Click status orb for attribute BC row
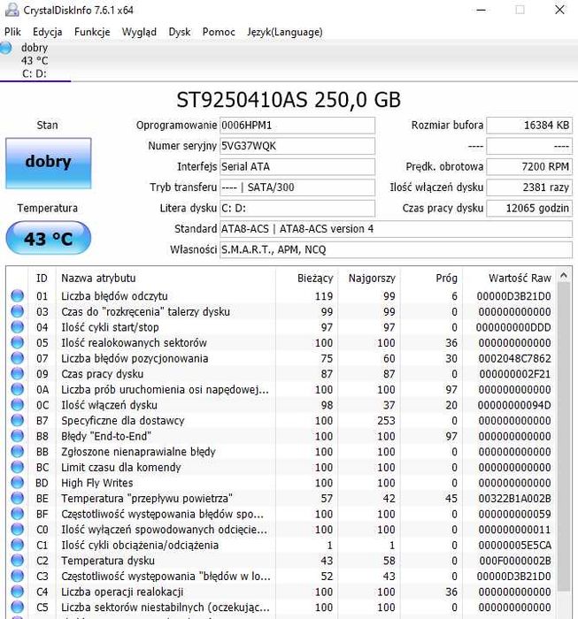Viewport: 578px width, 619px height. (17, 467)
